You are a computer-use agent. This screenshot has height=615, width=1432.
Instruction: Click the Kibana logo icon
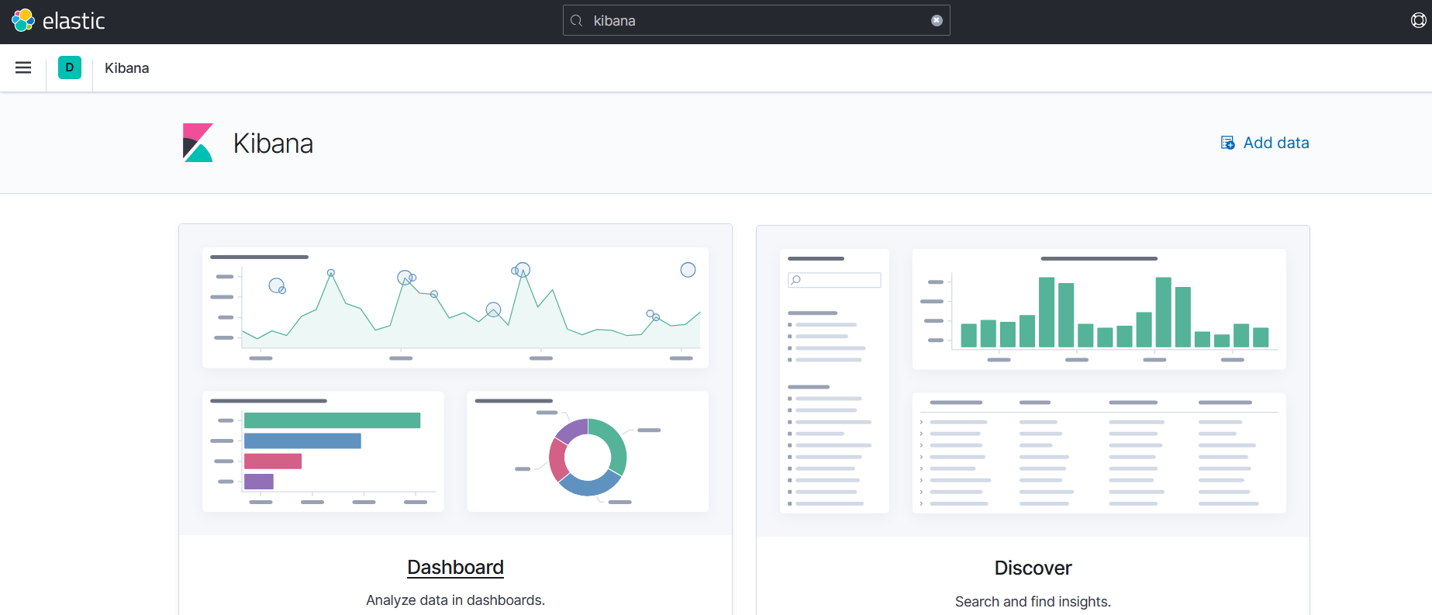tap(198, 143)
